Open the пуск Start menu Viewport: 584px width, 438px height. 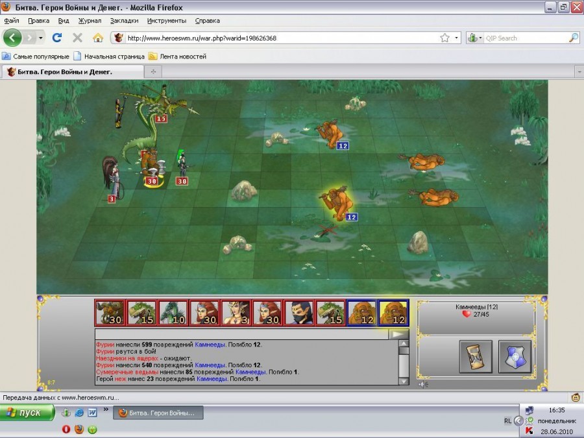27,412
